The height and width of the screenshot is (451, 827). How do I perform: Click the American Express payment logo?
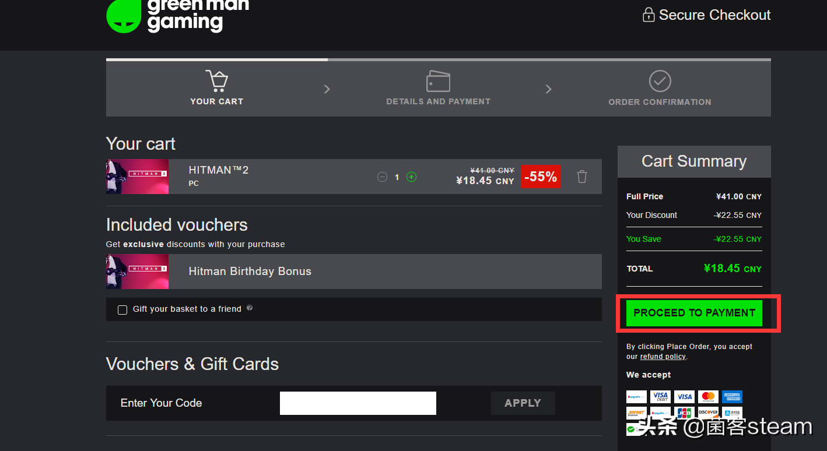point(732,397)
